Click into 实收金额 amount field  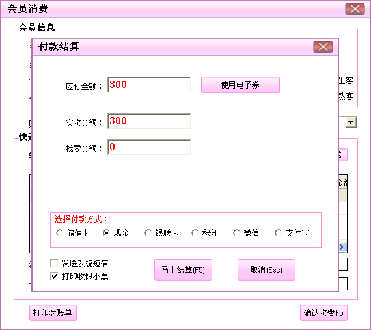[149, 121]
